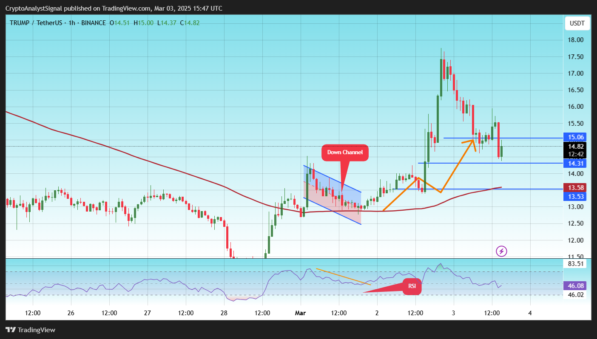Viewport: 597px width, 339px height.
Task: Click the purple lightning bolt event icon
Action: [501, 251]
